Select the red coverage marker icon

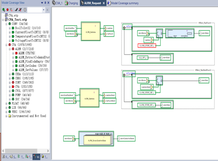click(x=7, y=10)
